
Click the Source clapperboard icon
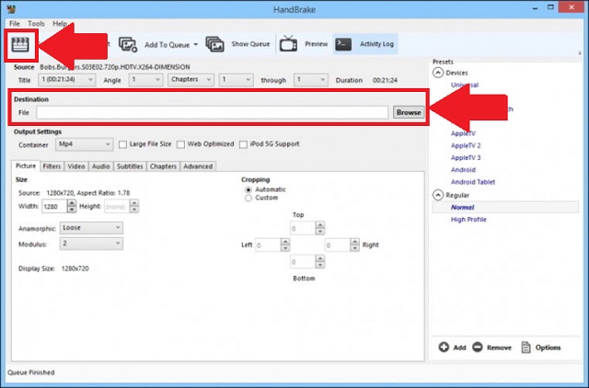click(x=17, y=42)
